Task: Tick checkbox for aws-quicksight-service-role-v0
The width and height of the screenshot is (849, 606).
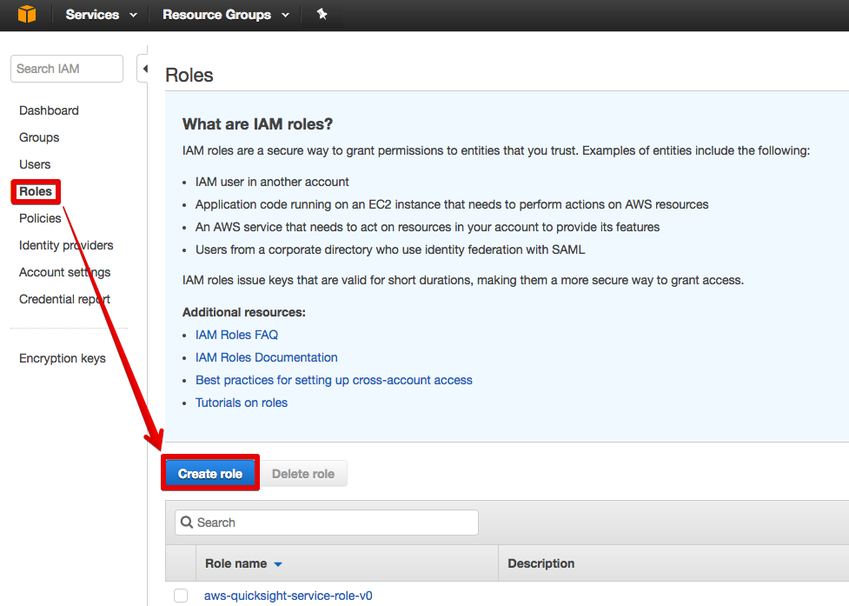Action: [x=181, y=596]
